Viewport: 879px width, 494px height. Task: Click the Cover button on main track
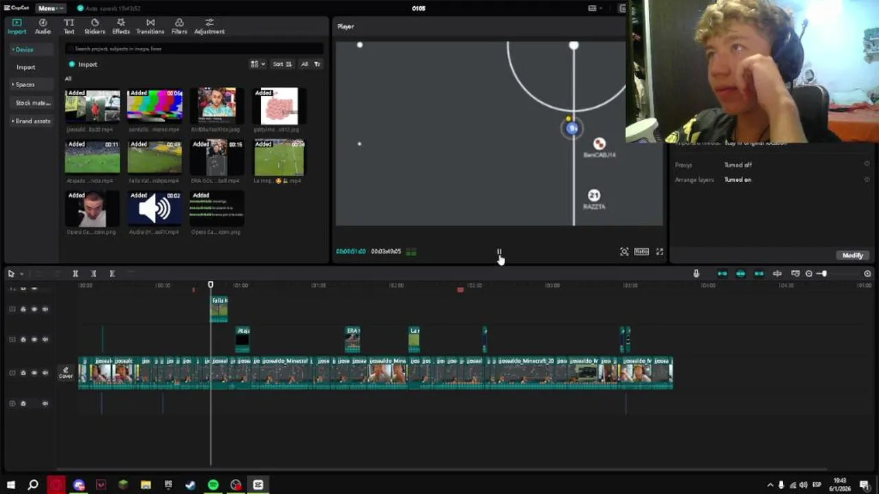(x=66, y=373)
